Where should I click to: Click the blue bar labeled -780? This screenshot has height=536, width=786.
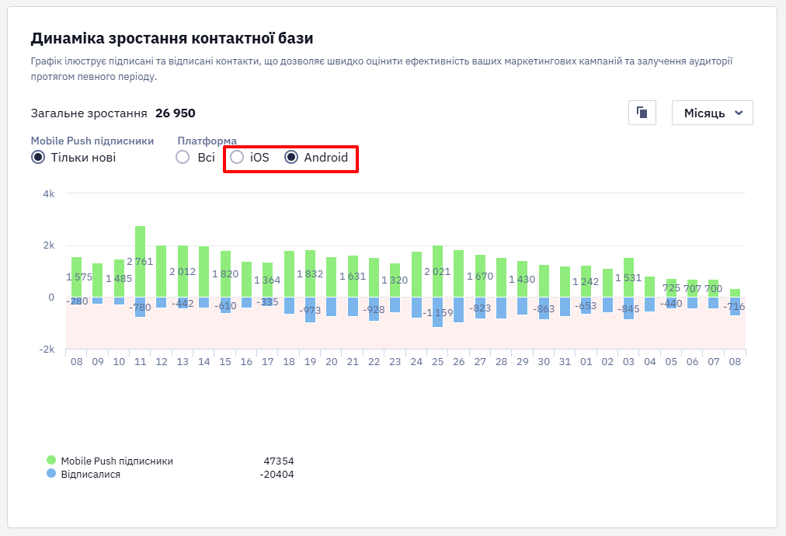tap(141, 307)
